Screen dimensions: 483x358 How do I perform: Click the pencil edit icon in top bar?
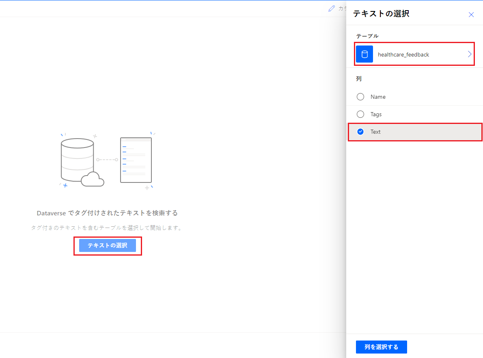click(332, 9)
